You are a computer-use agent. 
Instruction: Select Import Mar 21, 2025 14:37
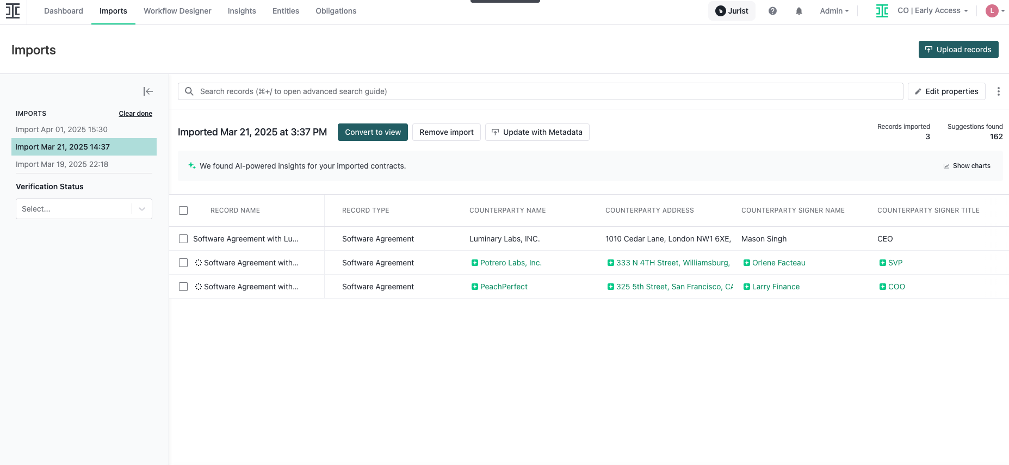point(84,147)
